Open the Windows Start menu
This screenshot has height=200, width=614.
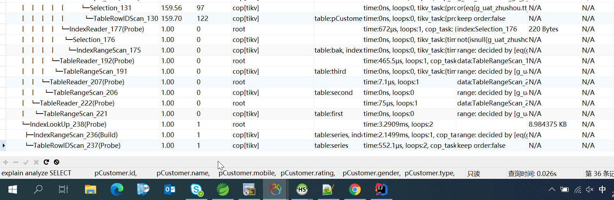(x=13, y=190)
